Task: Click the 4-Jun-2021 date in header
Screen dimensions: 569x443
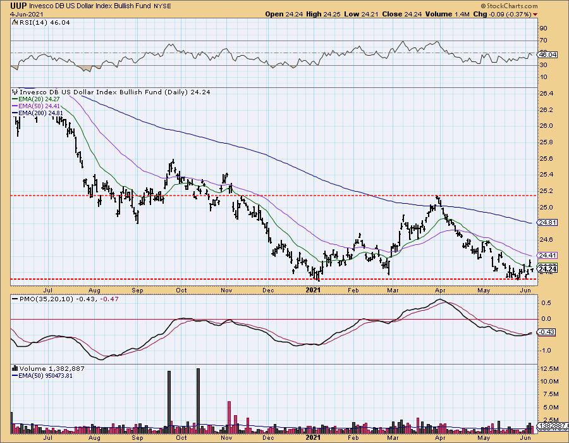Action: coord(20,14)
